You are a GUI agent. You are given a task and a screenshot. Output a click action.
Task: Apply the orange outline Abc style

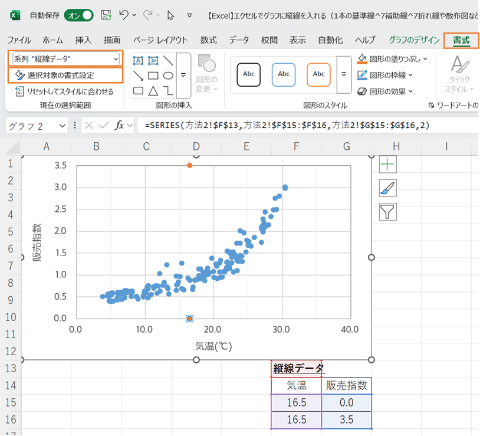(318, 74)
